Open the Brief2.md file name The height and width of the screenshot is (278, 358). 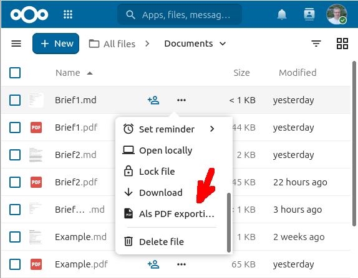[75, 155]
